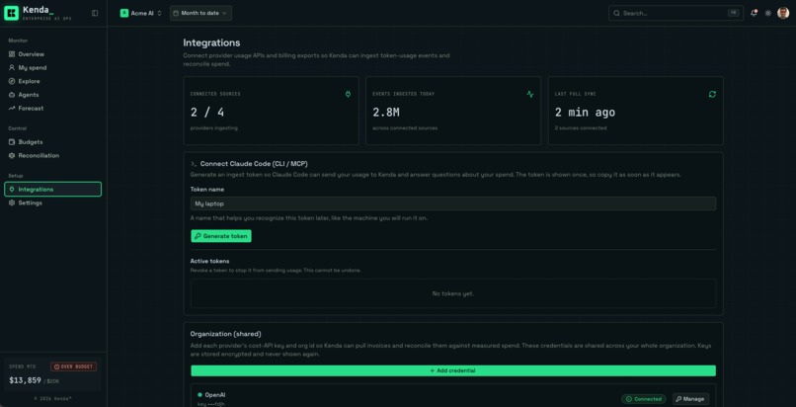796x407 pixels.
Task: Click the $13,859 spend MTD value
Action: coord(25,380)
